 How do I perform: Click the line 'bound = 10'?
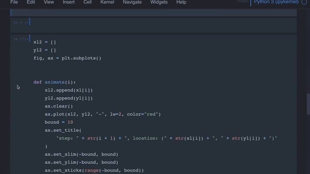pos(59,122)
